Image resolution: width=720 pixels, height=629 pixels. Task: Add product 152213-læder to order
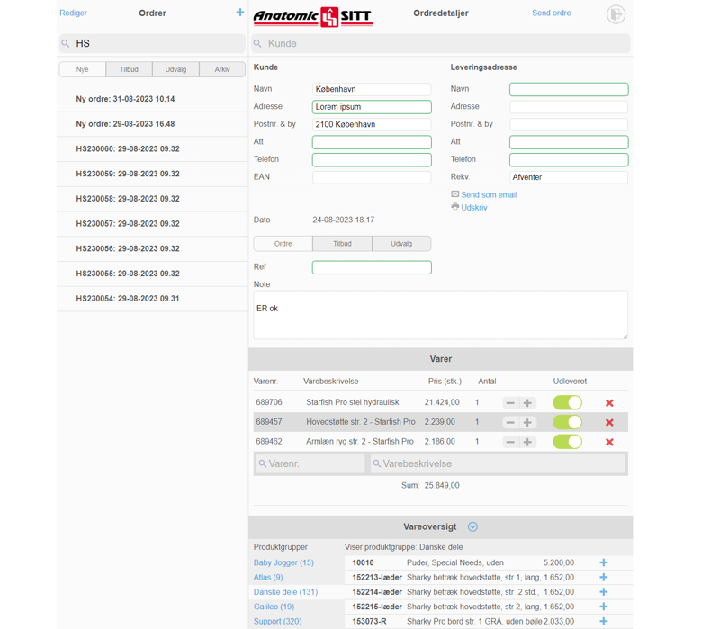click(603, 577)
